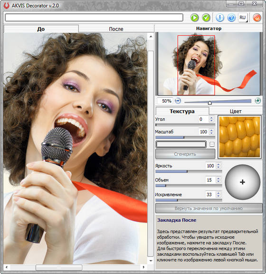266x274 pixels.
Task: Decrease the Масштаб value with down arrow
Action: click(212, 133)
